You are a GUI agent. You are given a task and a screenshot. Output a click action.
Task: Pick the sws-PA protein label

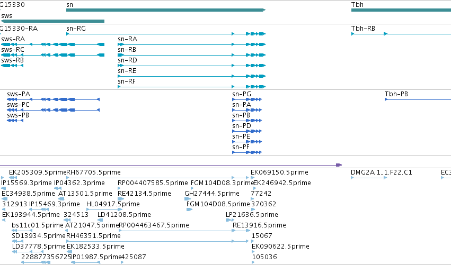coord(19,94)
